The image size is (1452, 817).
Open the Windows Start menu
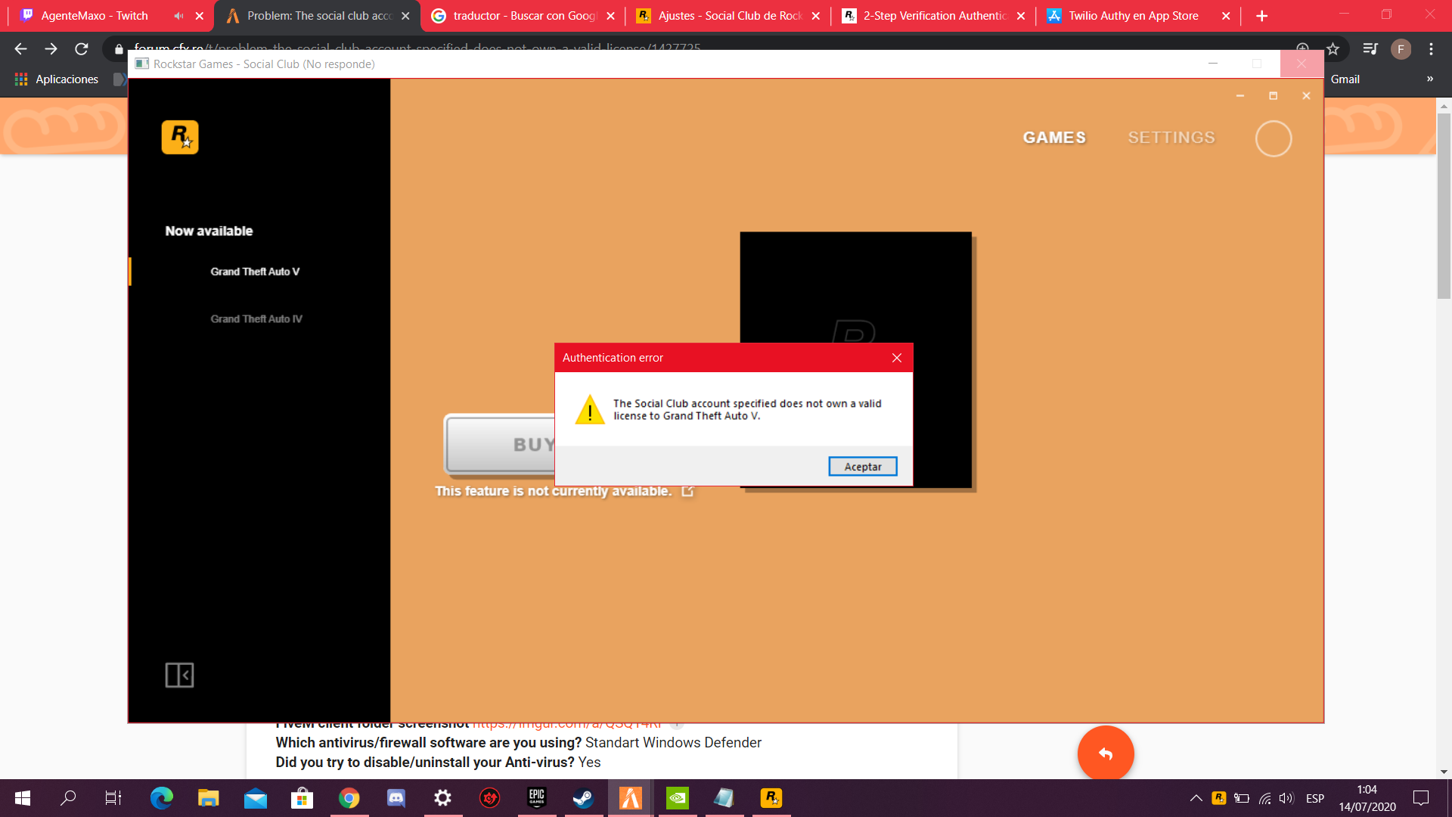(22, 798)
